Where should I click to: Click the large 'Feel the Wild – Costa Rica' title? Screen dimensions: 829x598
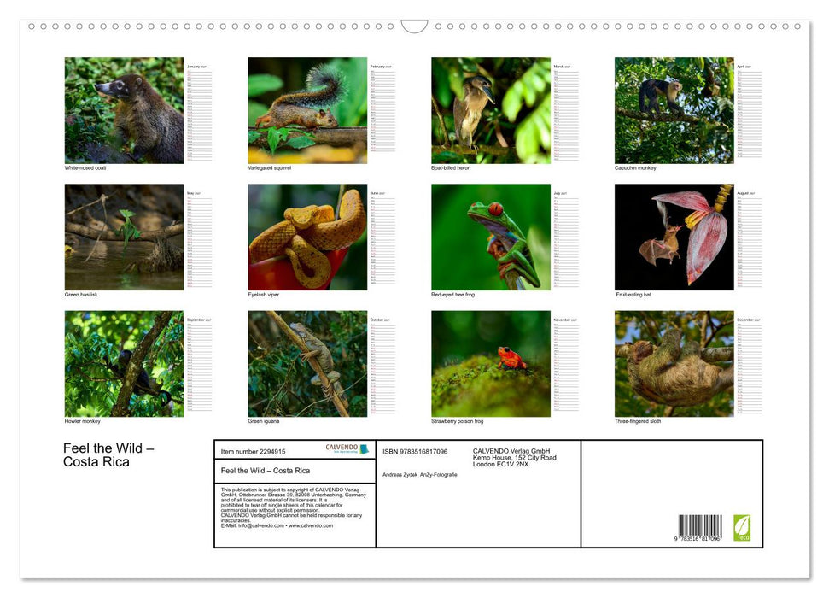108,455
